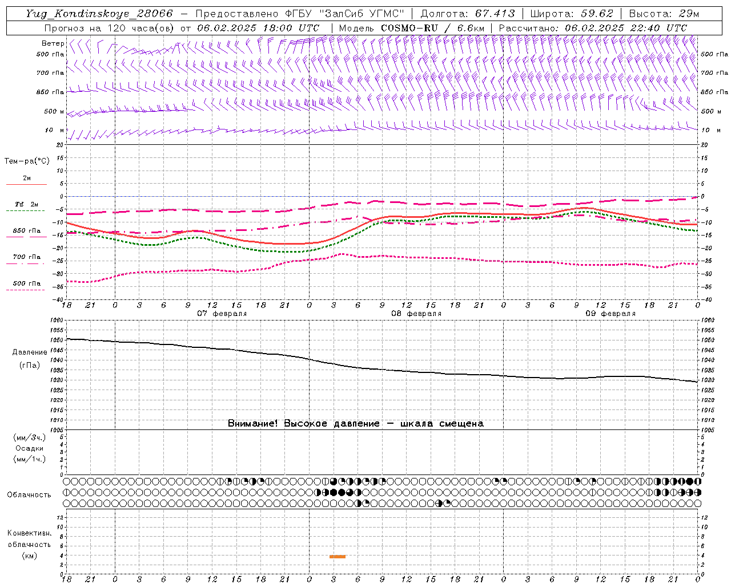731x584 pixels.
Task: Click the Облачность cloudiness label
Action: [29, 495]
